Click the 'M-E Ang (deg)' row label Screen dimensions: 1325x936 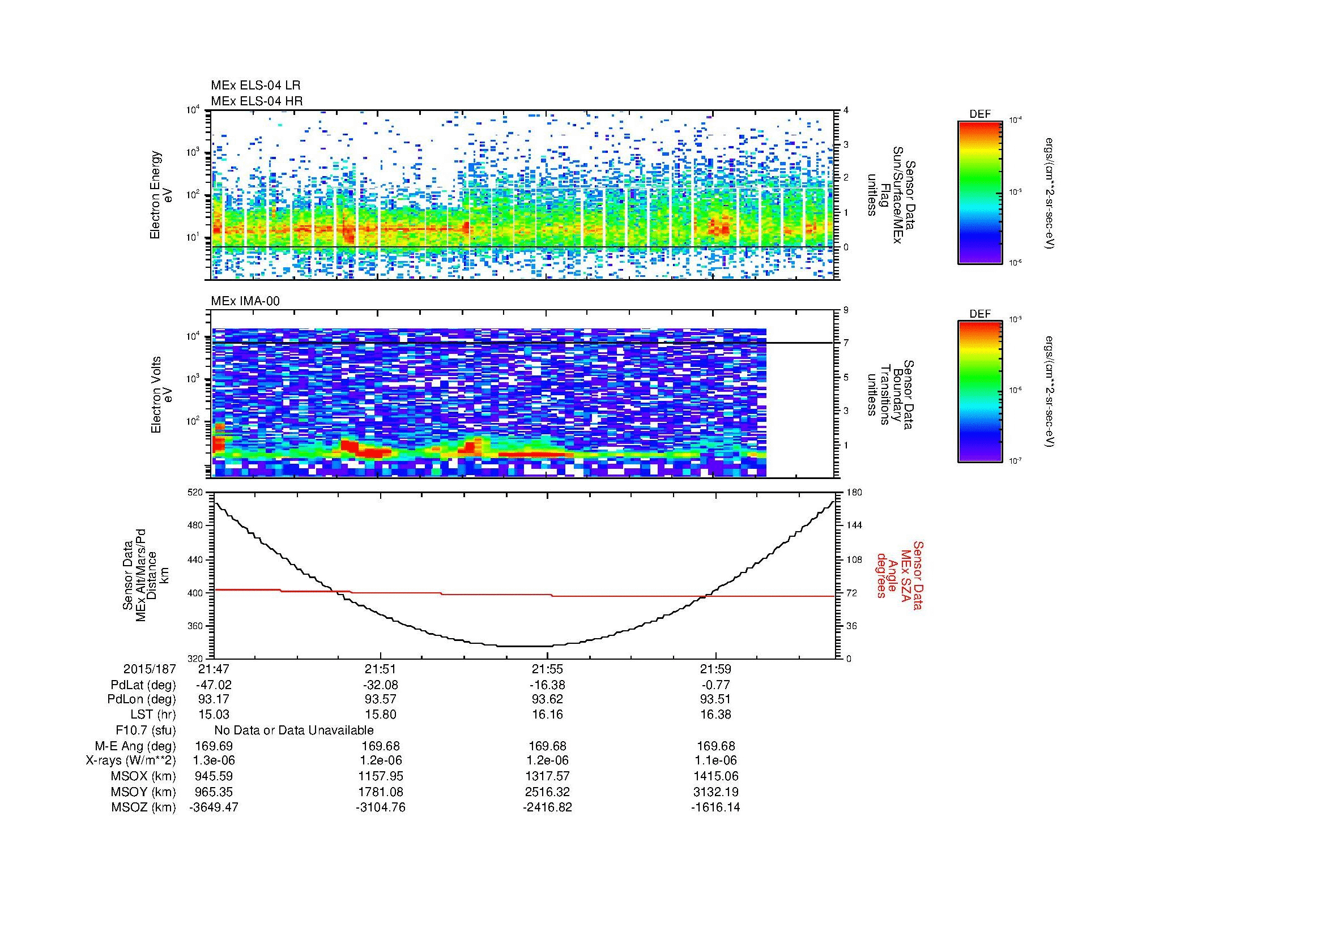[135, 746]
